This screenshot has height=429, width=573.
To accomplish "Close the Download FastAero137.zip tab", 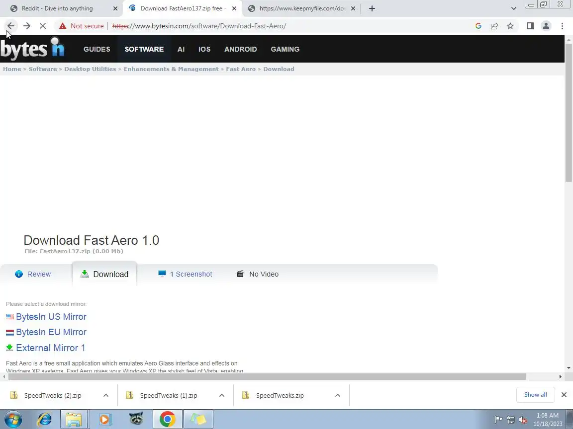I will pos(234,8).
